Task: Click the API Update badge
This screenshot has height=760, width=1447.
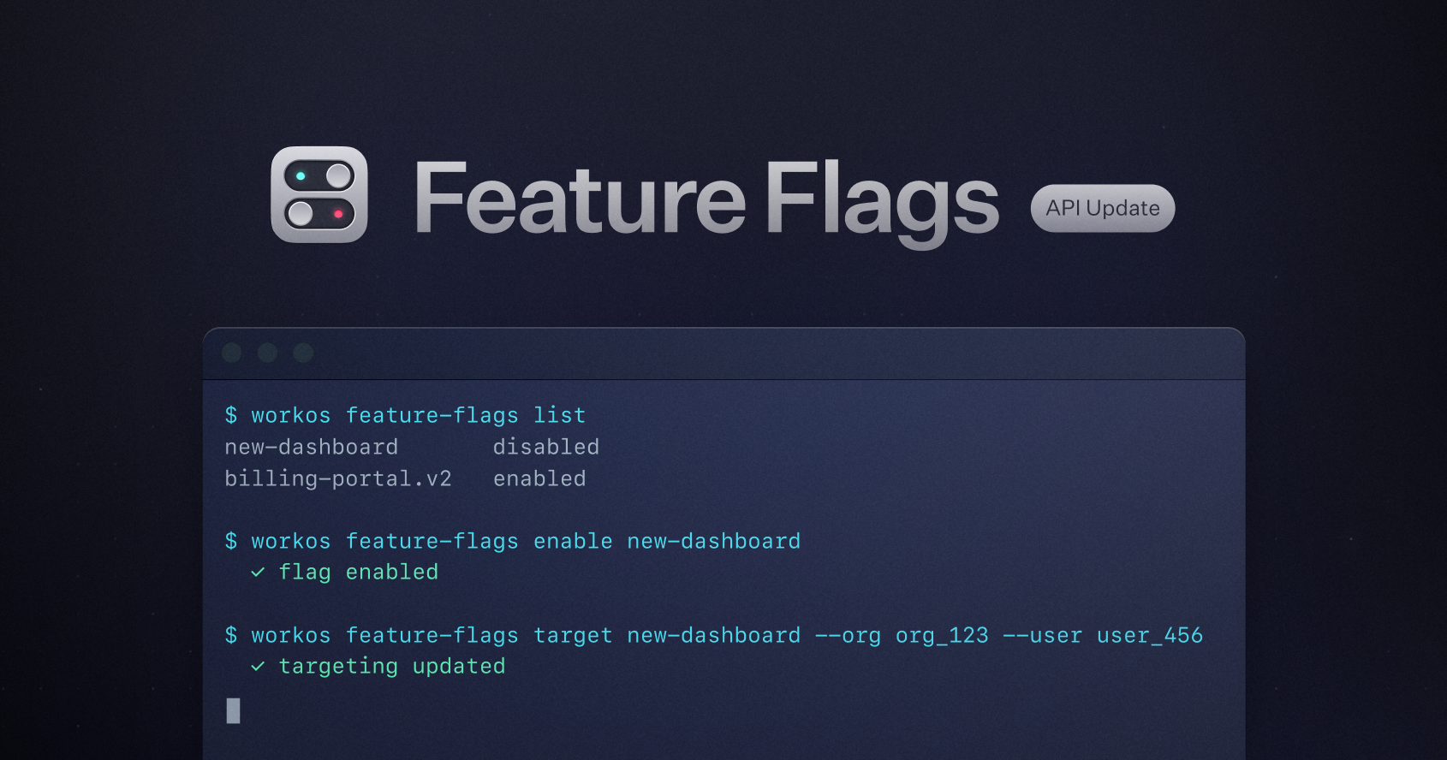Action: (x=1103, y=208)
